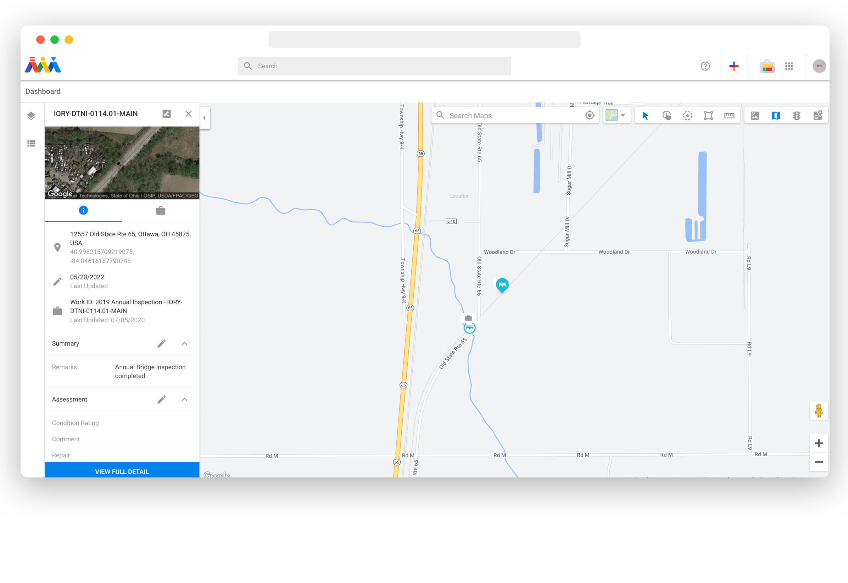The height and width of the screenshot is (583, 848).
Task: Switch to the info tab
Action: (83, 210)
